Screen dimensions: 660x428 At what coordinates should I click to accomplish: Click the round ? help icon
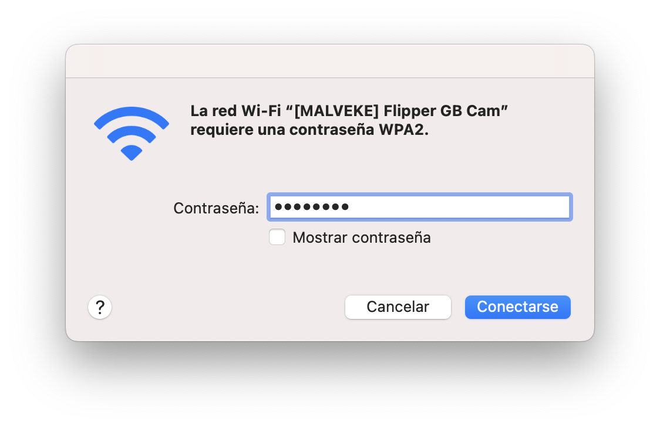(x=100, y=307)
